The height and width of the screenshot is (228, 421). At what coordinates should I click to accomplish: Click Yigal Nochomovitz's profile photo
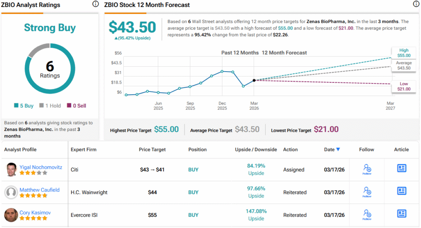coord(11,170)
